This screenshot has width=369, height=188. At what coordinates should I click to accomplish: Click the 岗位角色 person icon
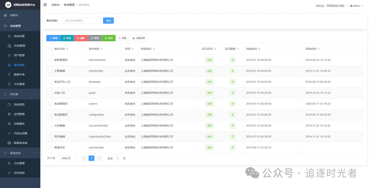point(9,65)
